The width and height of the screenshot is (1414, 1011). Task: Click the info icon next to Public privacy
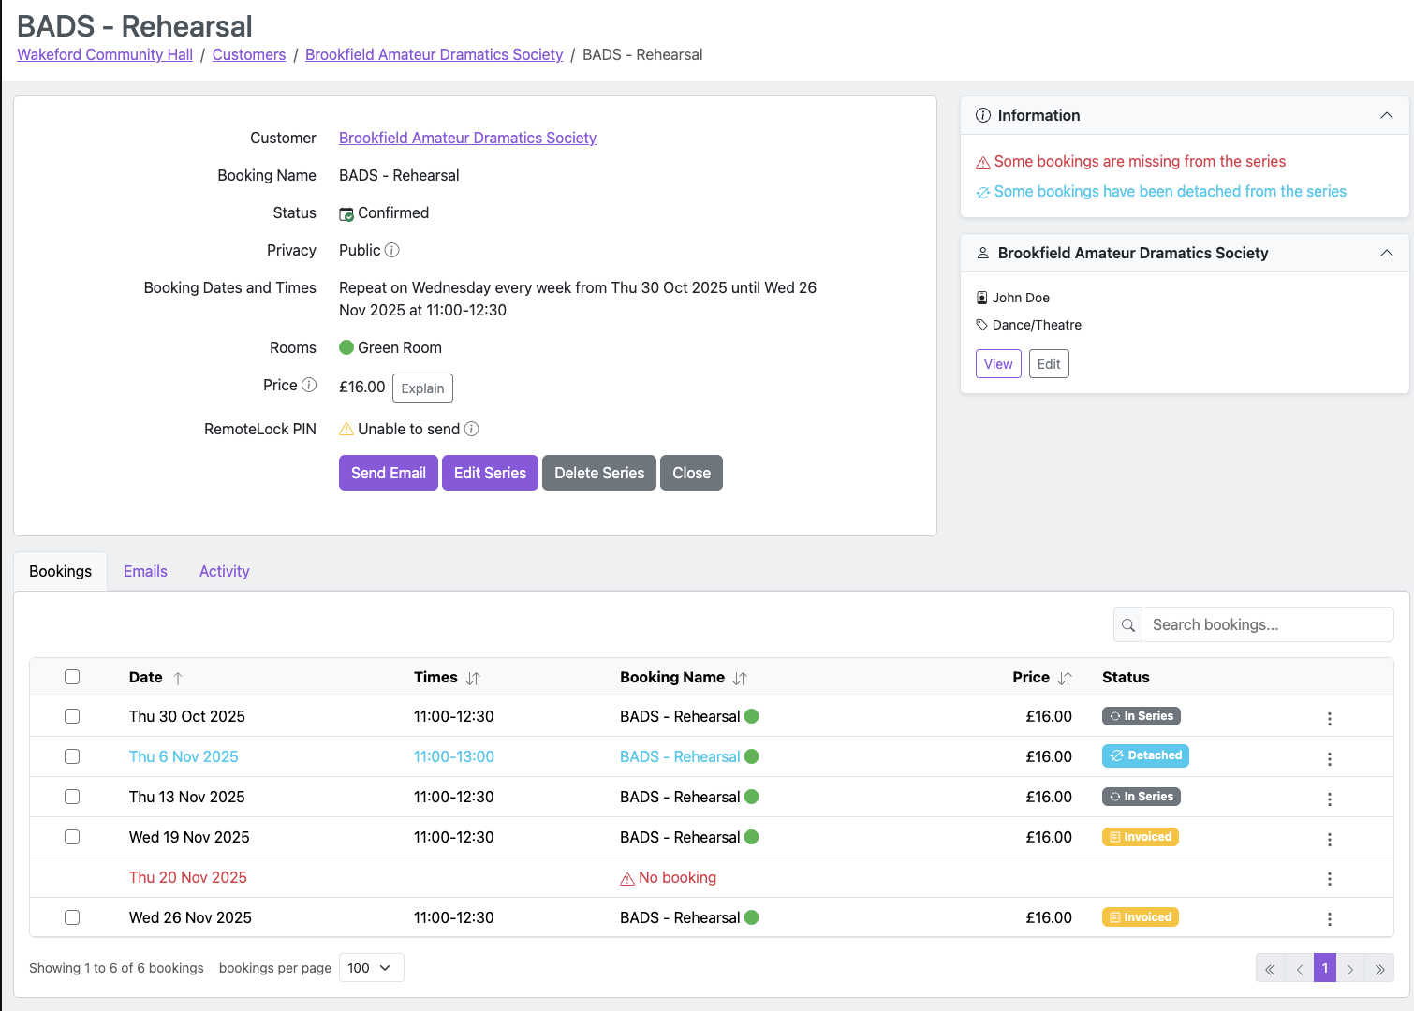pos(394,250)
